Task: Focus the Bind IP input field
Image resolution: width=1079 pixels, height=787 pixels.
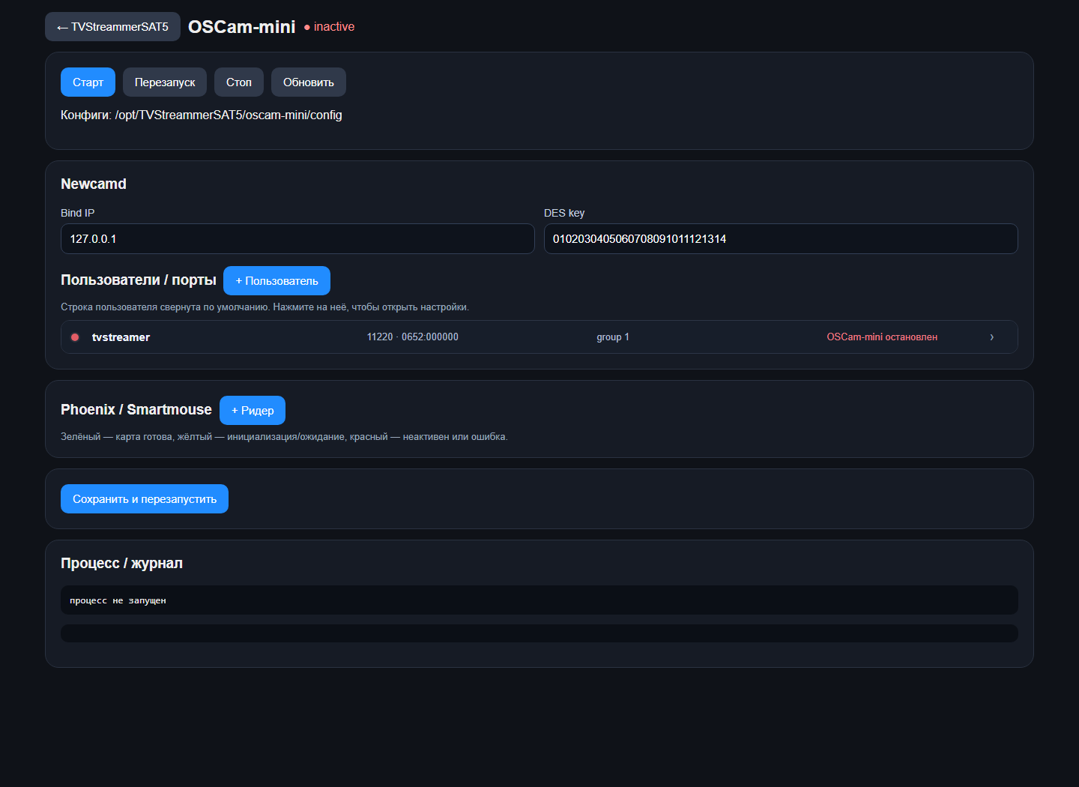Action: [x=297, y=239]
